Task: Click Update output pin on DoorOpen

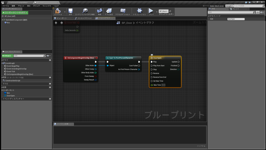Action: (x=179, y=62)
